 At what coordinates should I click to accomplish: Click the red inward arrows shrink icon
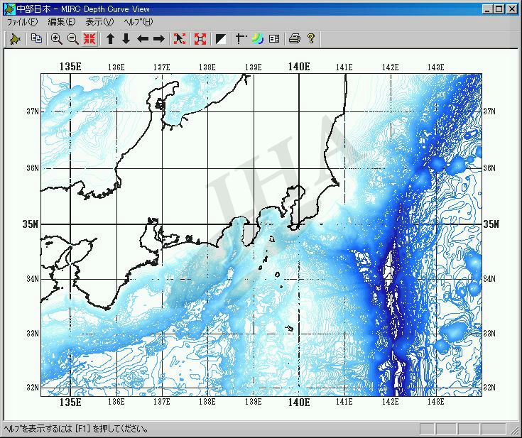pos(89,39)
